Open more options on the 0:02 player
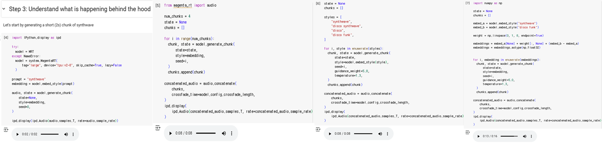Viewport: 602px width, 143px height. tap(73, 134)
